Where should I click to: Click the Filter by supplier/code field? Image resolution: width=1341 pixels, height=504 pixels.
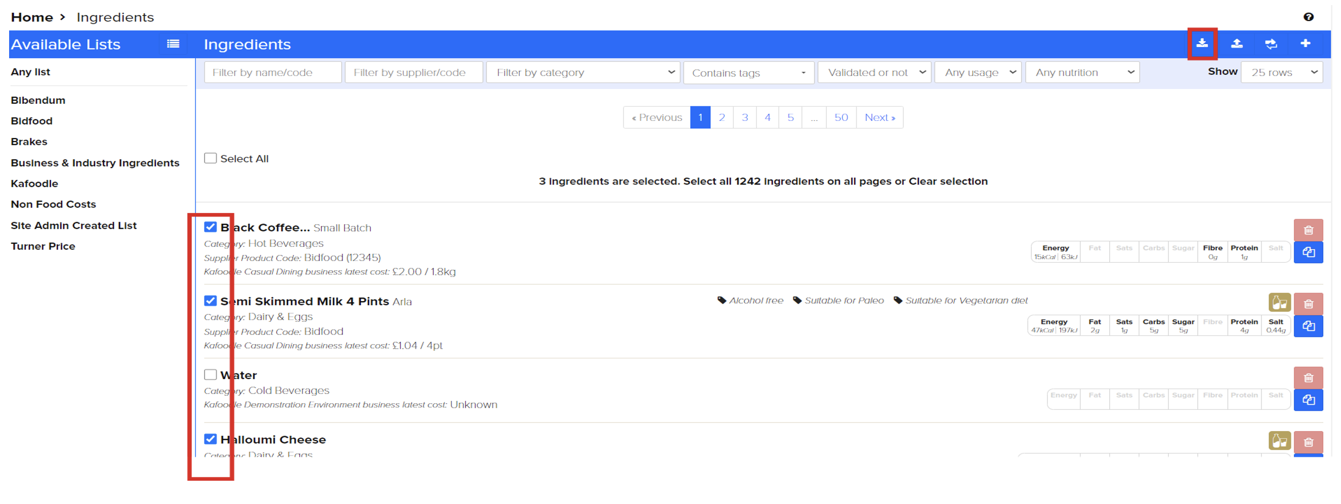tap(414, 72)
